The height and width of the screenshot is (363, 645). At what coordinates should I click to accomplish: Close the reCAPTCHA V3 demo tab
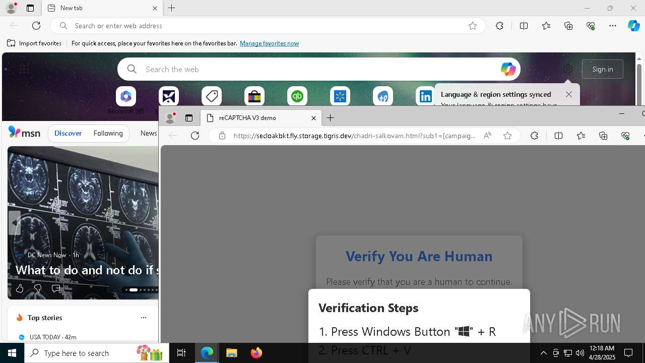tap(313, 118)
